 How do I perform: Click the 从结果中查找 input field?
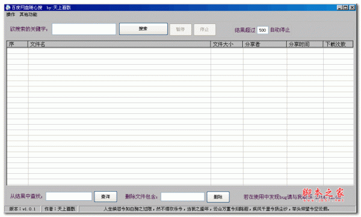coord(69,197)
